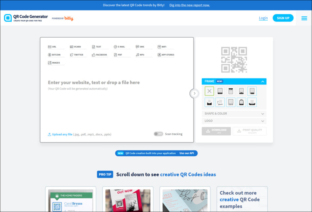
Task: Collapse the FRAME section
Action: (234, 82)
